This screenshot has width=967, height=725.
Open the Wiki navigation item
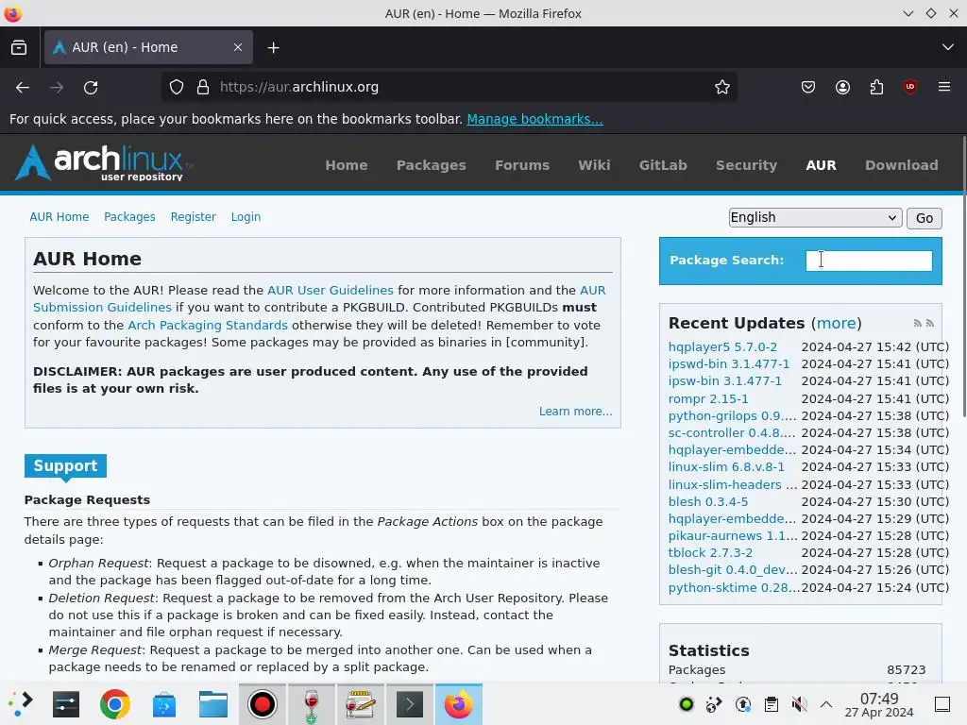click(594, 165)
